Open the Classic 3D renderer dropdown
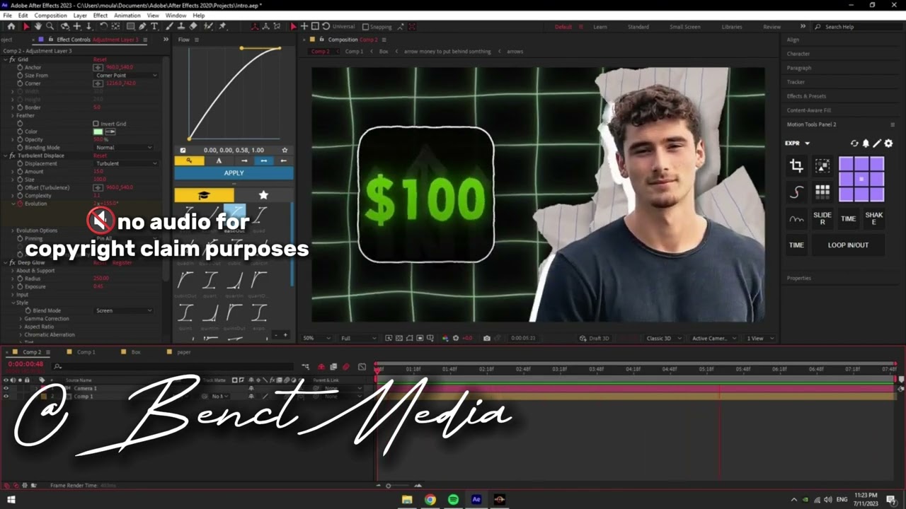 [663, 339]
